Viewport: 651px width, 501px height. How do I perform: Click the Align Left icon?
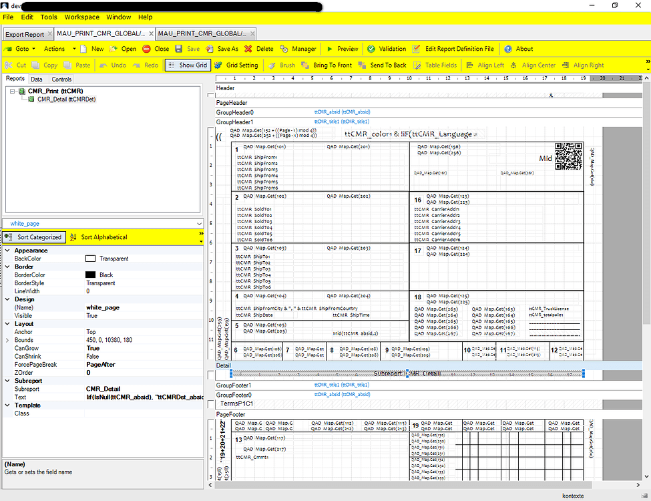click(470, 65)
